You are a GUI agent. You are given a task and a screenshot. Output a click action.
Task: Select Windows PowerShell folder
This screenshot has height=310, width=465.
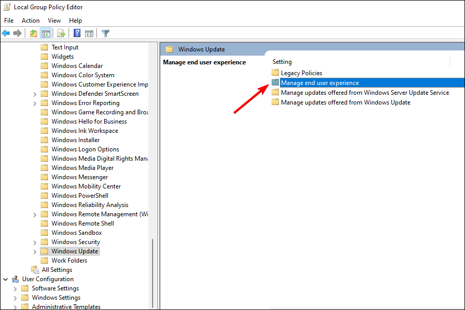tap(80, 196)
